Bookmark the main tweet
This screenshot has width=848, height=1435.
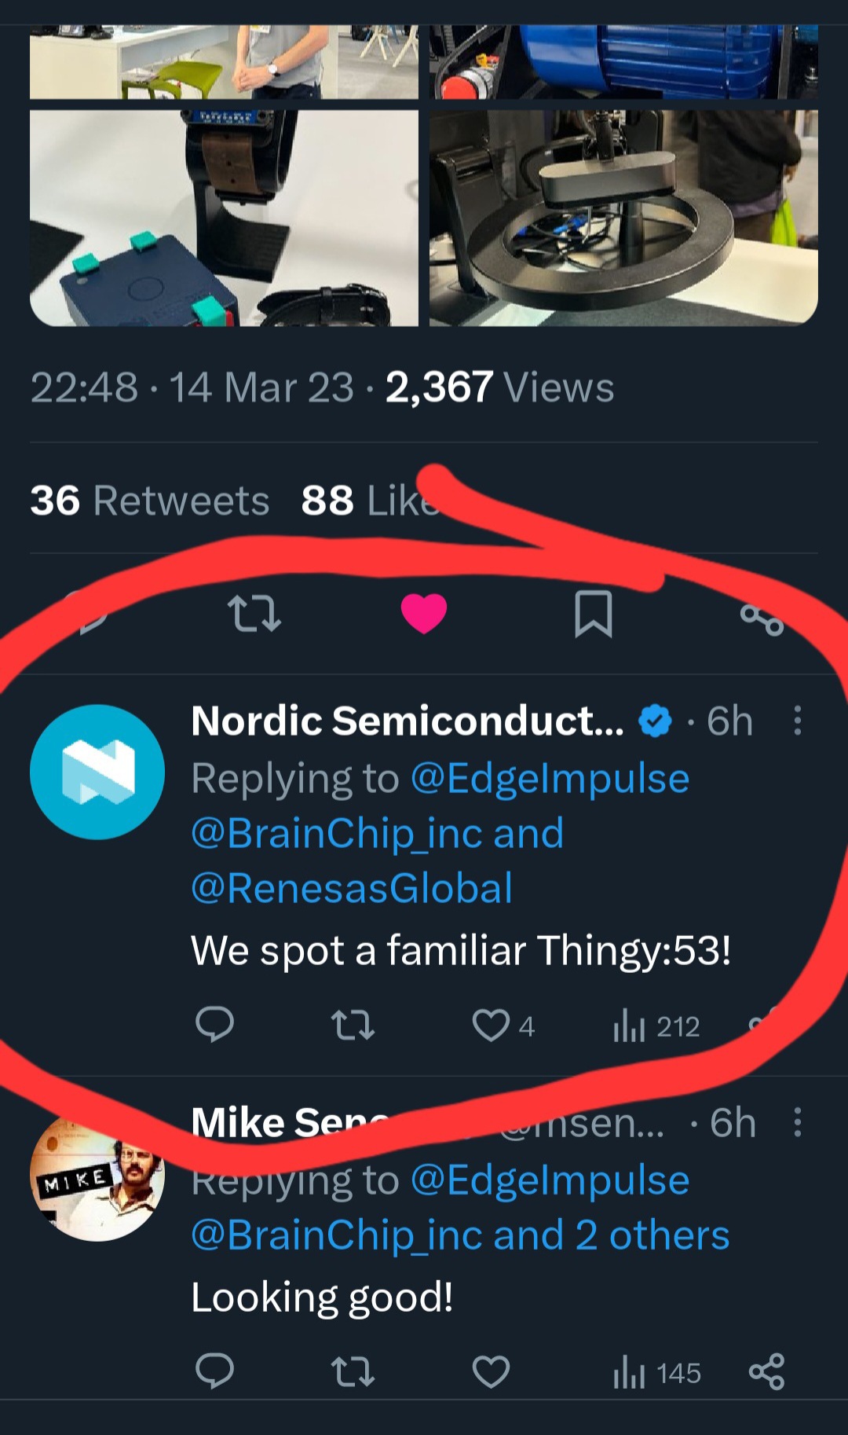[593, 614]
